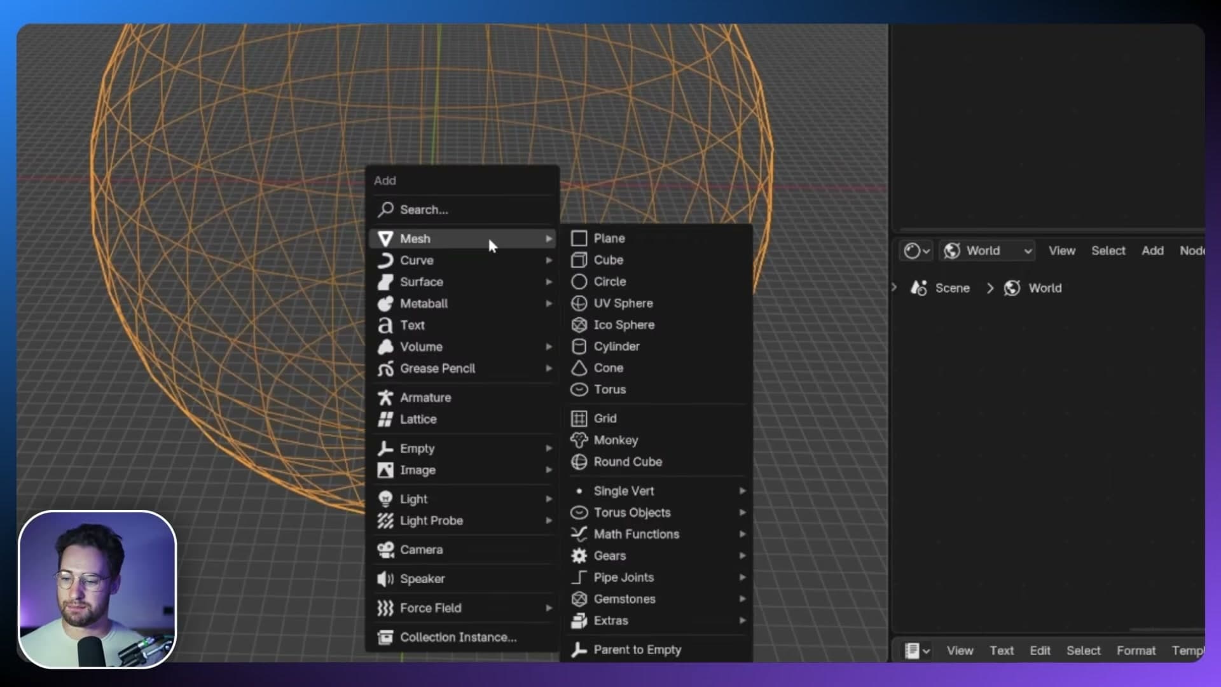Expand the Light Probe submenu arrow
1221x687 pixels.
(x=549, y=520)
